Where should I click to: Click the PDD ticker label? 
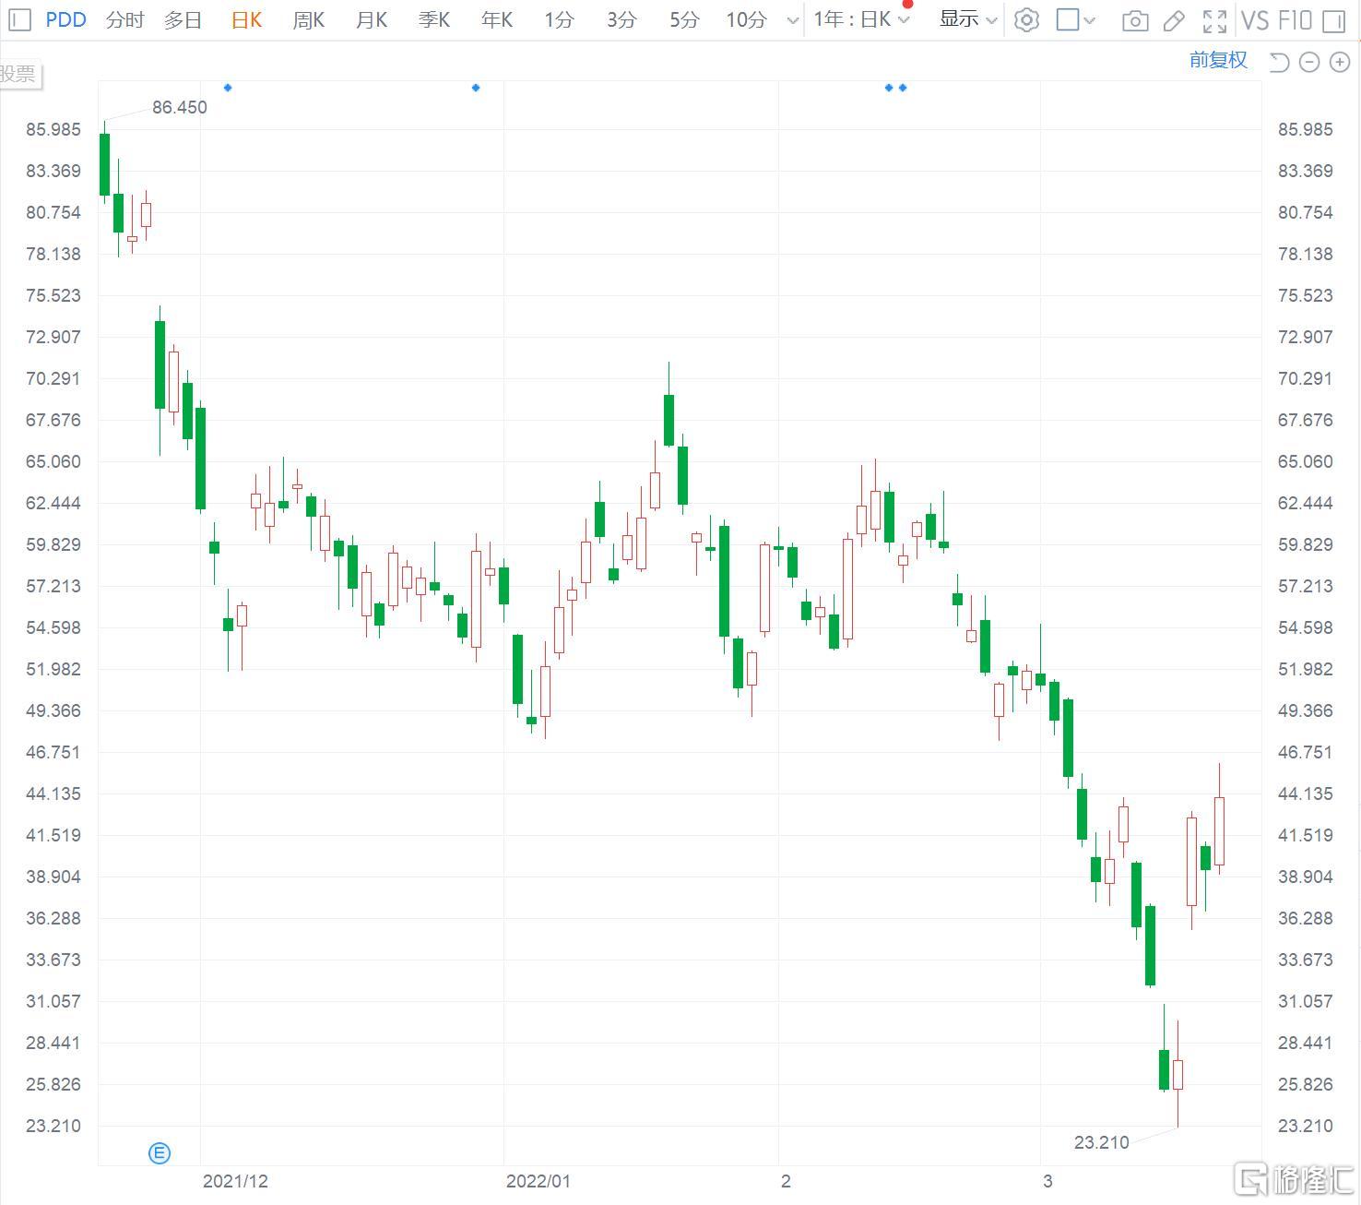tap(66, 19)
